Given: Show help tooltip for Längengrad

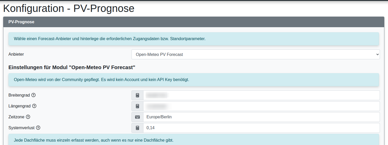Looking at the screenshot, I should 34,106.
